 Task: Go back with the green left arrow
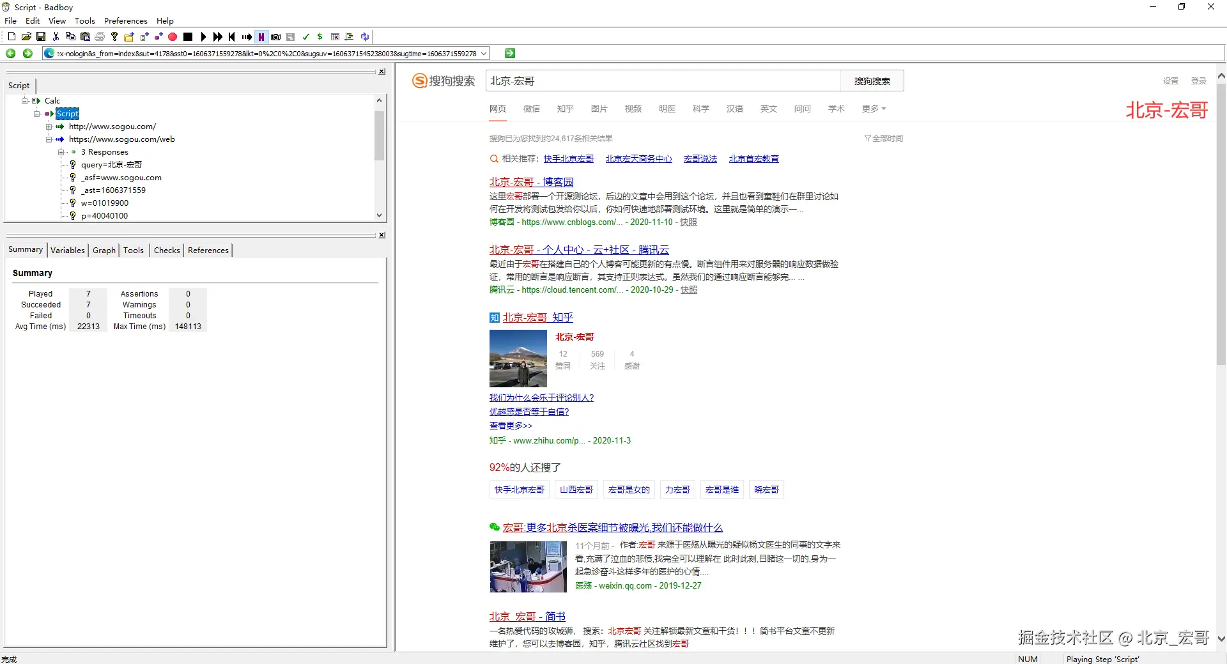[x=11, y=54]
